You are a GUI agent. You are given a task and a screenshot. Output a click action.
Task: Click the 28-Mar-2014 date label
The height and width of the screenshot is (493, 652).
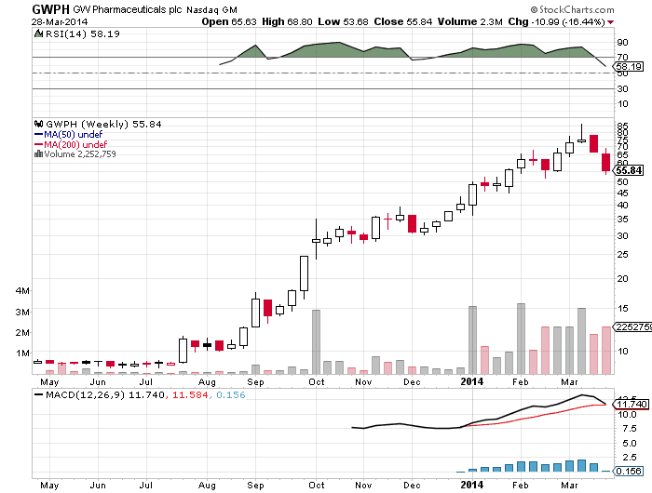[60, 22]
